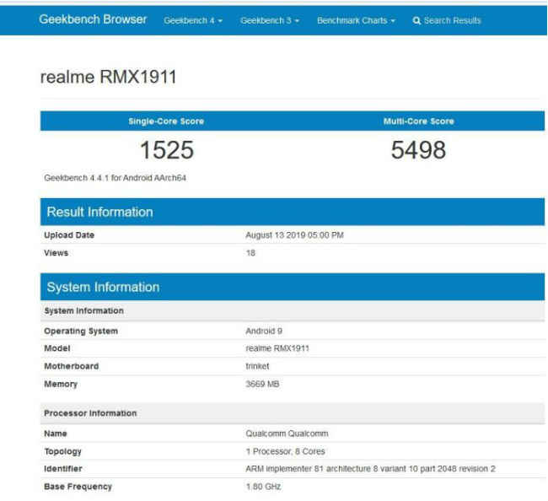This screenshot has width=548, height=501.
Task: Click the Multi-Core Score header
Action: tap(419, 121)
